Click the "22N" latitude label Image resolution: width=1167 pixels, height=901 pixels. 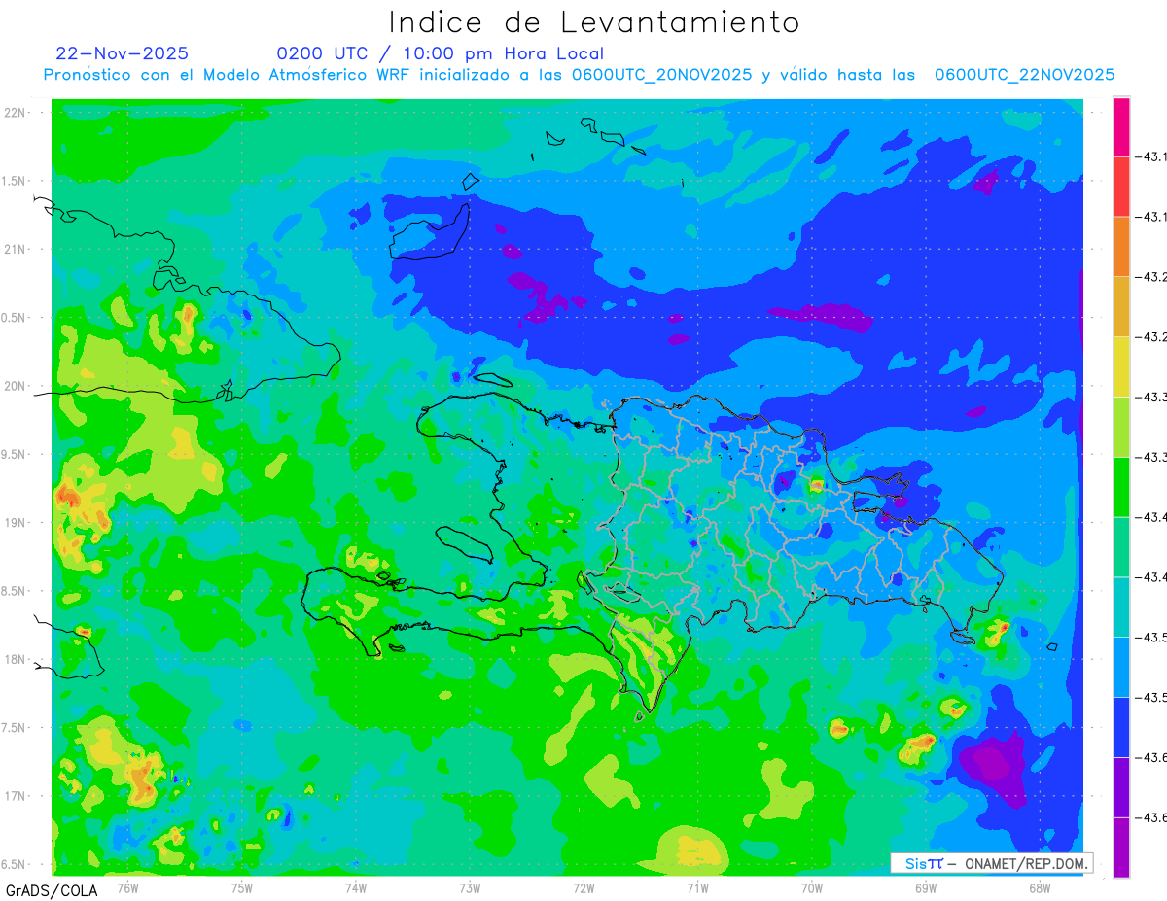pos(16,113)
